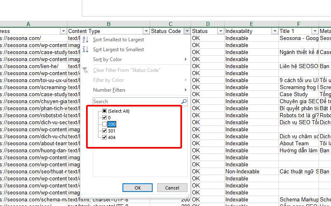This screenshot has height=206, width=331.
Task: Check the 200 status code checkbox
Action: [x=105, y=124]
